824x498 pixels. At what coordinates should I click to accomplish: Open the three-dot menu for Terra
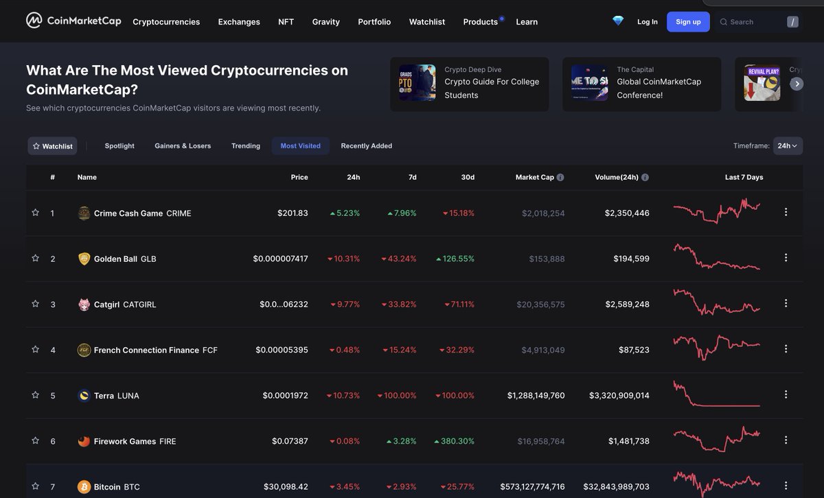click(x=786, y=394)
